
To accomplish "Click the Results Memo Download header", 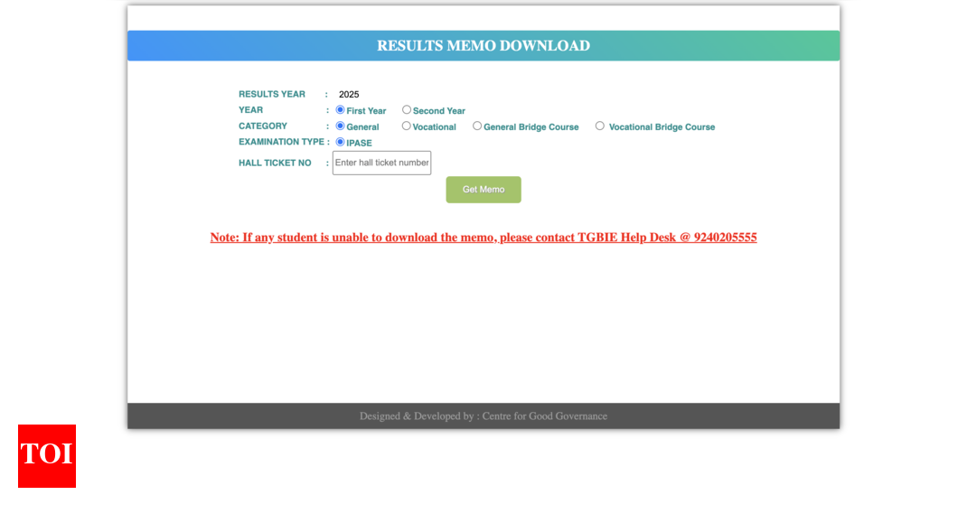I will tap(483, 46).
